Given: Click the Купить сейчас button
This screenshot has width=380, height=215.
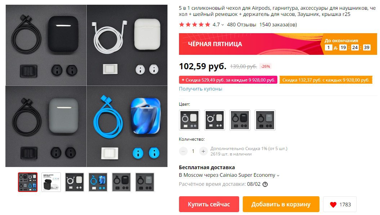Looking at the screenshot, I should coord(209,204).
